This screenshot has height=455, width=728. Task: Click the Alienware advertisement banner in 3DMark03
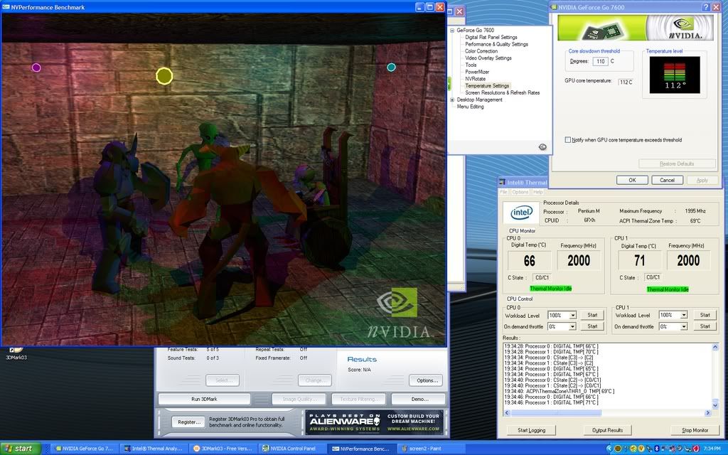click(x=374, y=422)
